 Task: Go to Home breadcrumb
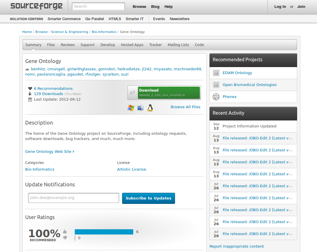pos(27,32)
